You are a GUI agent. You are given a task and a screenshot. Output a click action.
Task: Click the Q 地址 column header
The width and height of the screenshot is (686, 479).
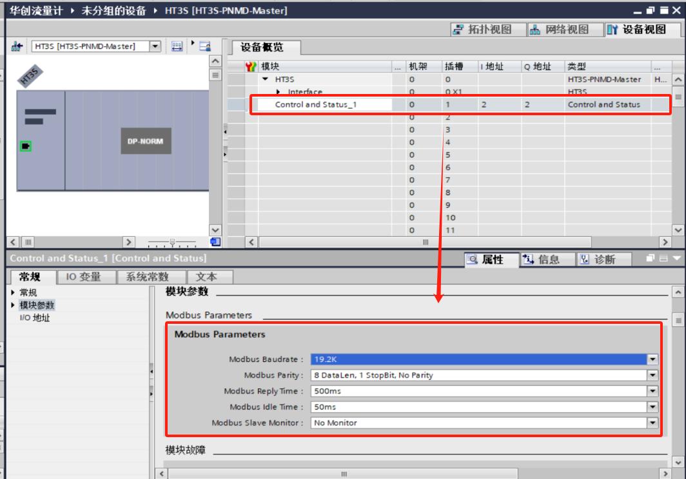click(542, 66)
